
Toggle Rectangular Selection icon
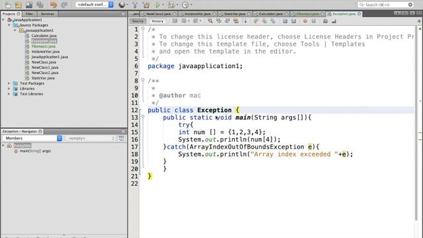[245, 20]
